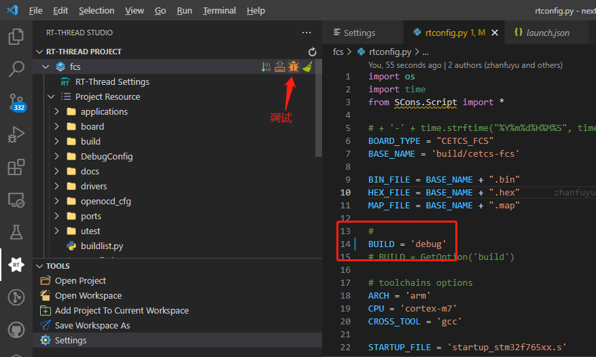Open the Run menu

pos(184,11)
